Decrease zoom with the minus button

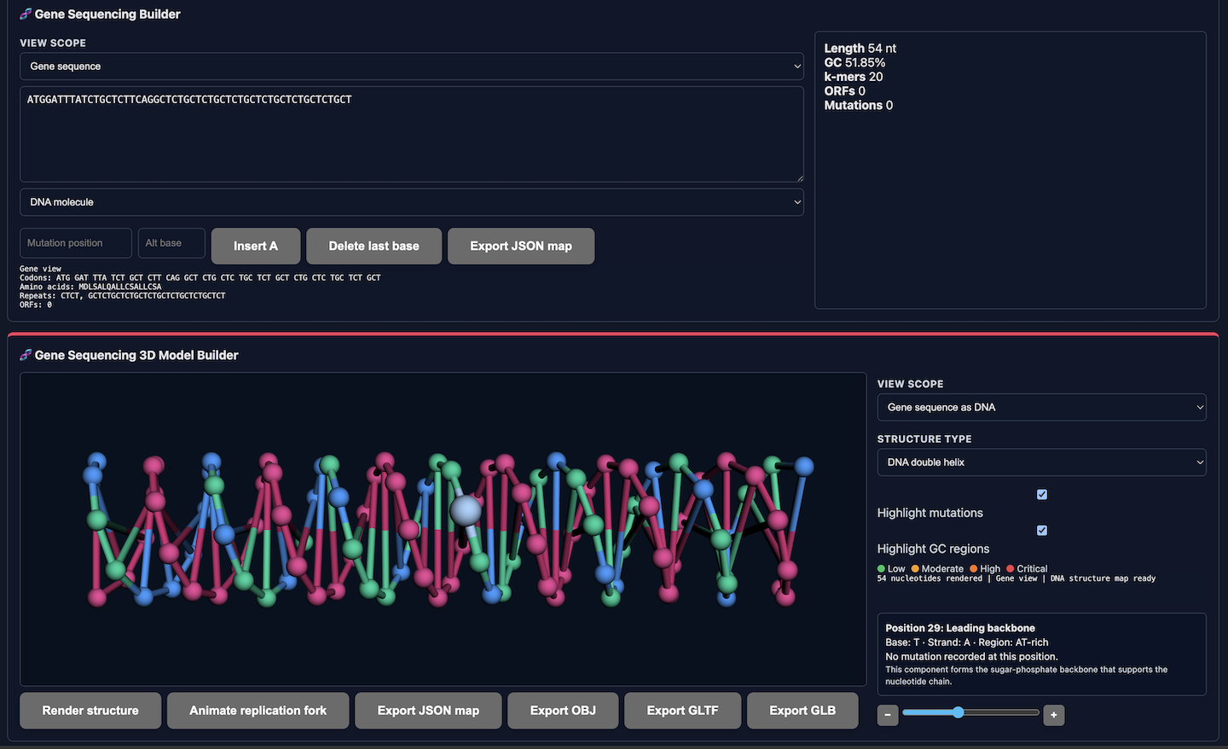888,715
